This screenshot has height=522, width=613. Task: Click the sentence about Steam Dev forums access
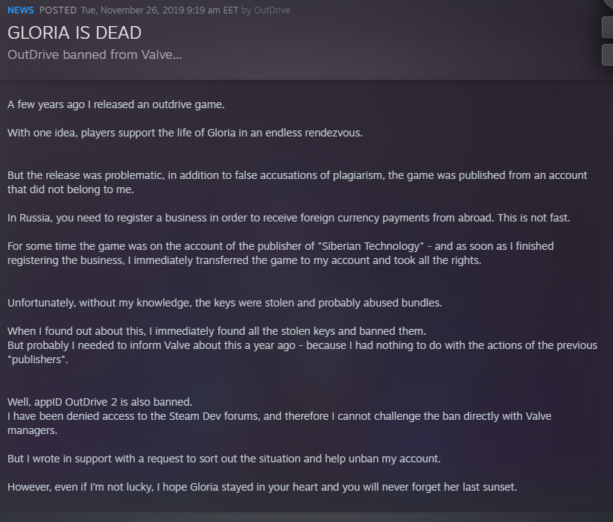pyautogui.click(x=279, y=424)
